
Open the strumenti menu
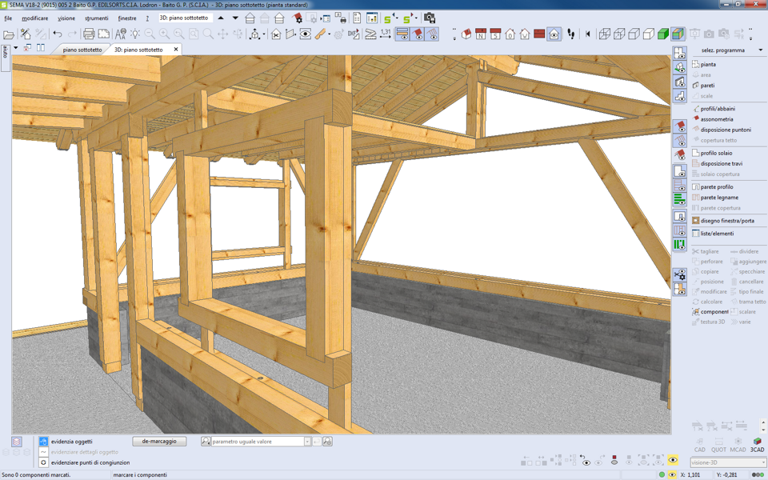[96, 18]
